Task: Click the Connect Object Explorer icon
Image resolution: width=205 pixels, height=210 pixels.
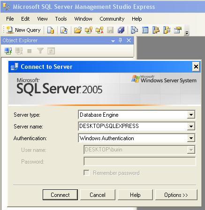Action: [8, 51]
